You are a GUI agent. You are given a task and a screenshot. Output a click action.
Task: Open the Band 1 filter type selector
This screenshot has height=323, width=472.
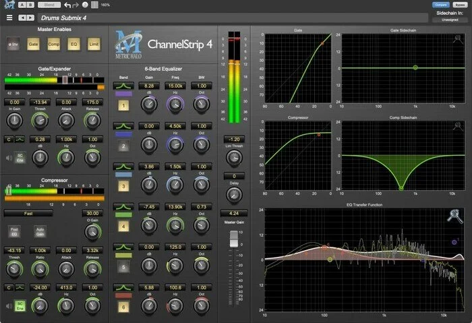pos(123,86)
